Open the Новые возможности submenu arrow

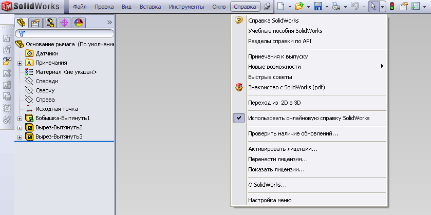point(382,66)
